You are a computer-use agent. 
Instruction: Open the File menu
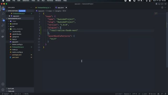click(x=14, y=1)
